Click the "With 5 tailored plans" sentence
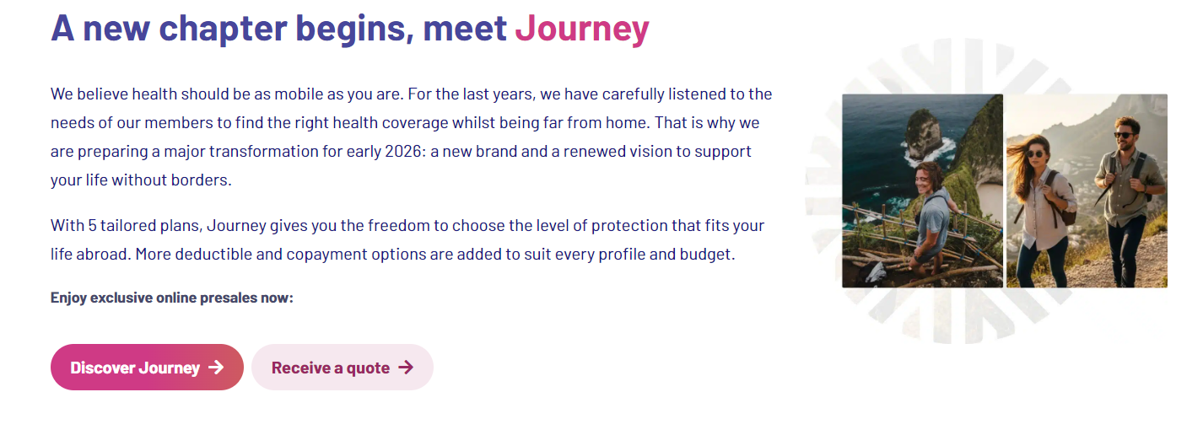Viewport: 1203px width, 435px height. point(127,225)
